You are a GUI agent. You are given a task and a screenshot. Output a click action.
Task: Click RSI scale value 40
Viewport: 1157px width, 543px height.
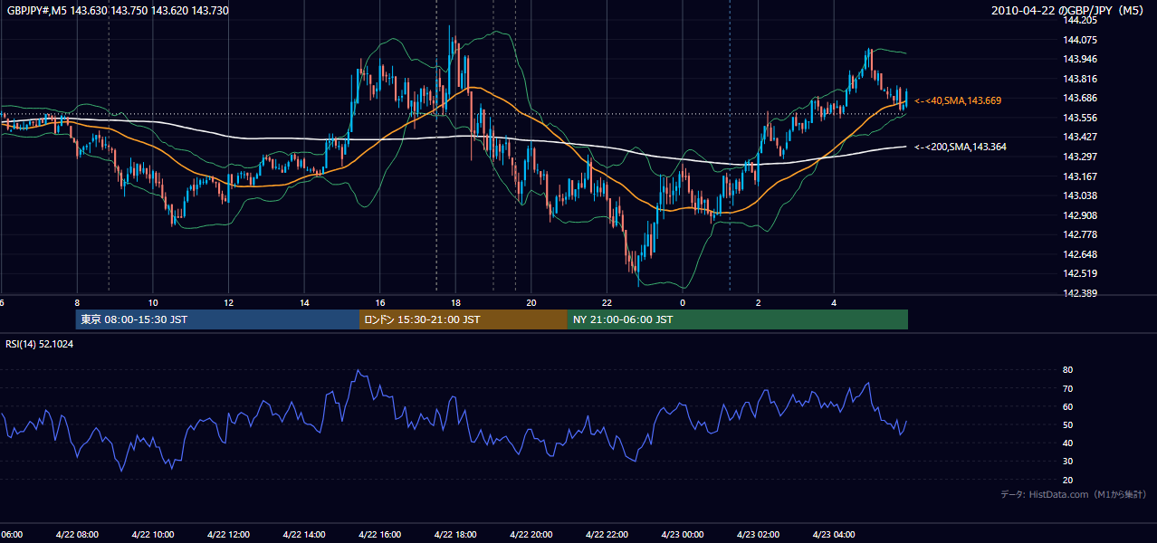(1067, 443)
